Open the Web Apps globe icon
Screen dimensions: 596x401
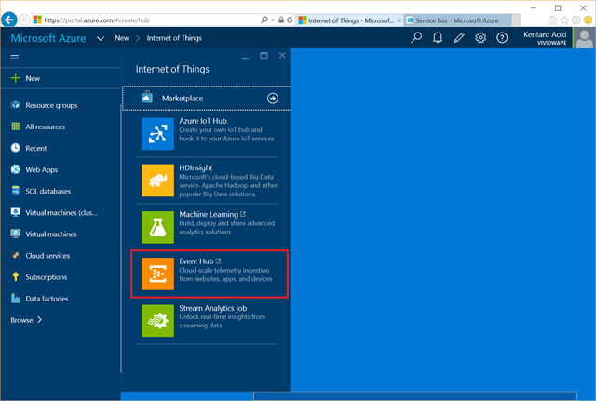click(x=15, y=169)
